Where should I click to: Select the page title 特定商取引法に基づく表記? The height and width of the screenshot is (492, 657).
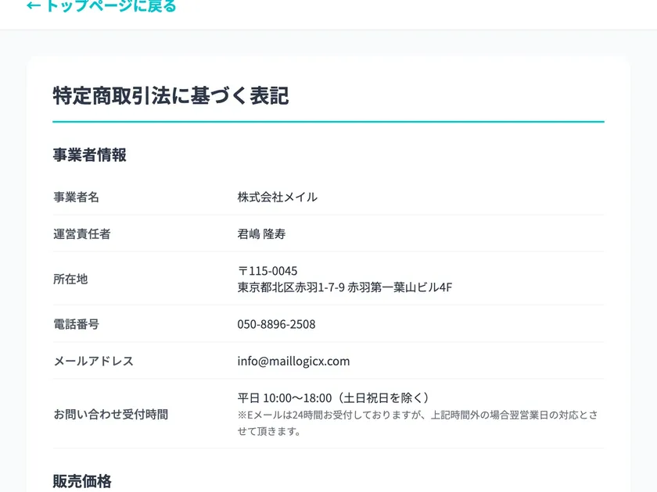click(170, 96)
